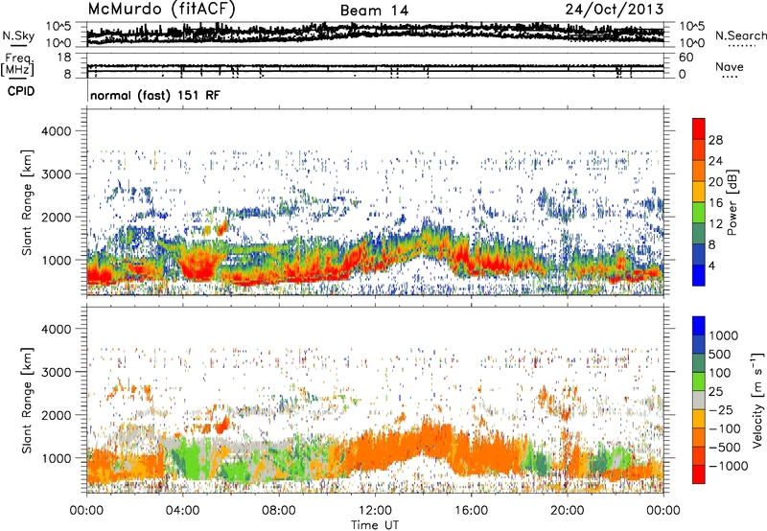767x531 pixels.
Task: Select the top blue segment of Velocity colorbar
Action: coord(699,326)
